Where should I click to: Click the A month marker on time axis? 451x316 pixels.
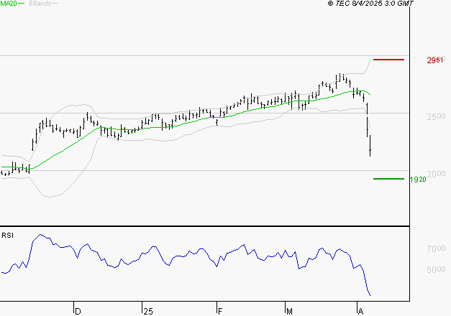360,312
